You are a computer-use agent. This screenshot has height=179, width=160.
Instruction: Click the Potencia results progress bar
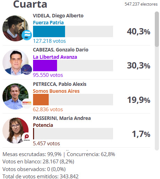[x=73, y=133]
